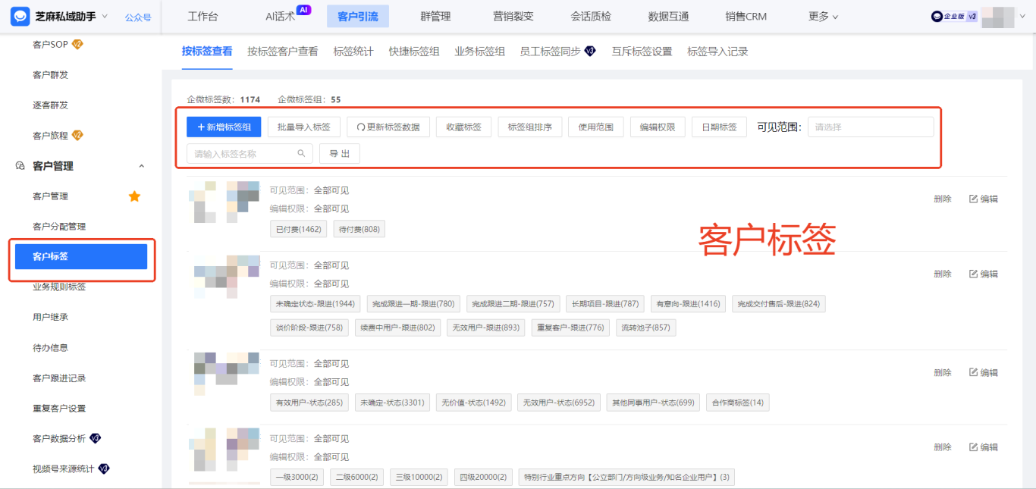Image resolution: width=1036 pixels, height=489 pixels.
Task: Click the 公众号 link in header
Action: pos(138,17)
